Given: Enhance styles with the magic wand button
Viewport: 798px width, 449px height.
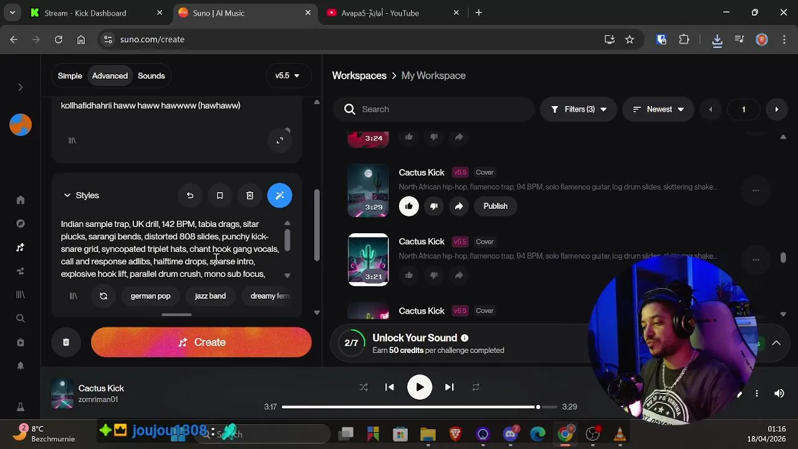Looking at the screenshot, I should click(x=279, y=195).
